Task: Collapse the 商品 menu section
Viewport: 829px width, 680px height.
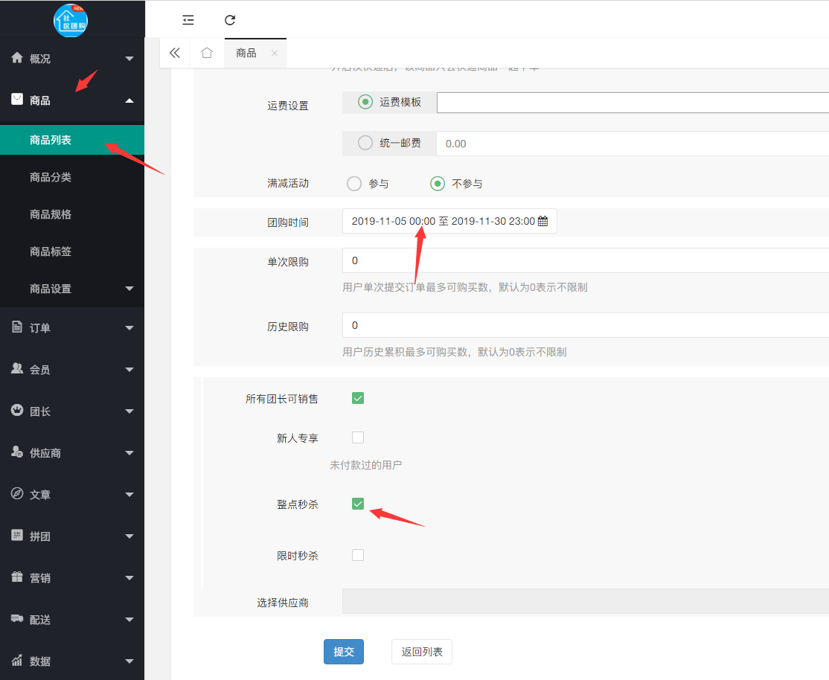Action: [129, 100]
